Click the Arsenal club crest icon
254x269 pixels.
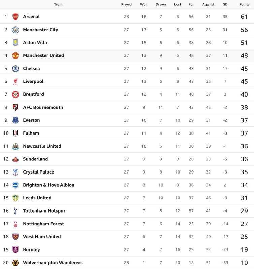click(15, 17)
